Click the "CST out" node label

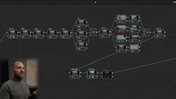91,69
